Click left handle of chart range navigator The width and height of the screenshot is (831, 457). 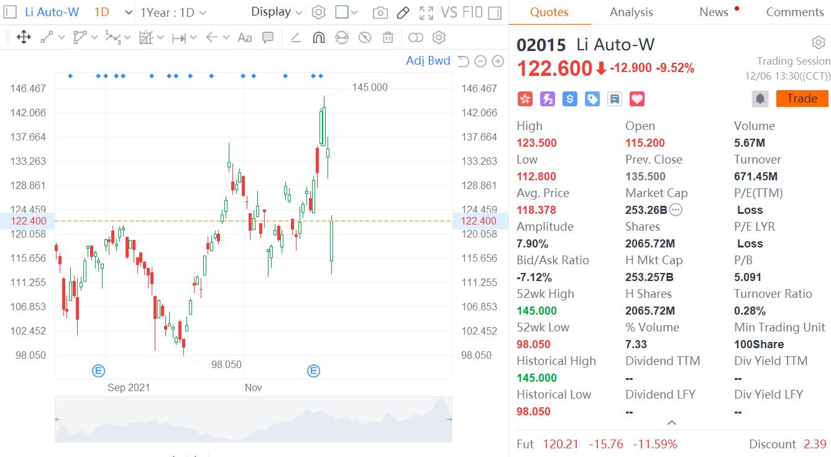click(57, 420)
